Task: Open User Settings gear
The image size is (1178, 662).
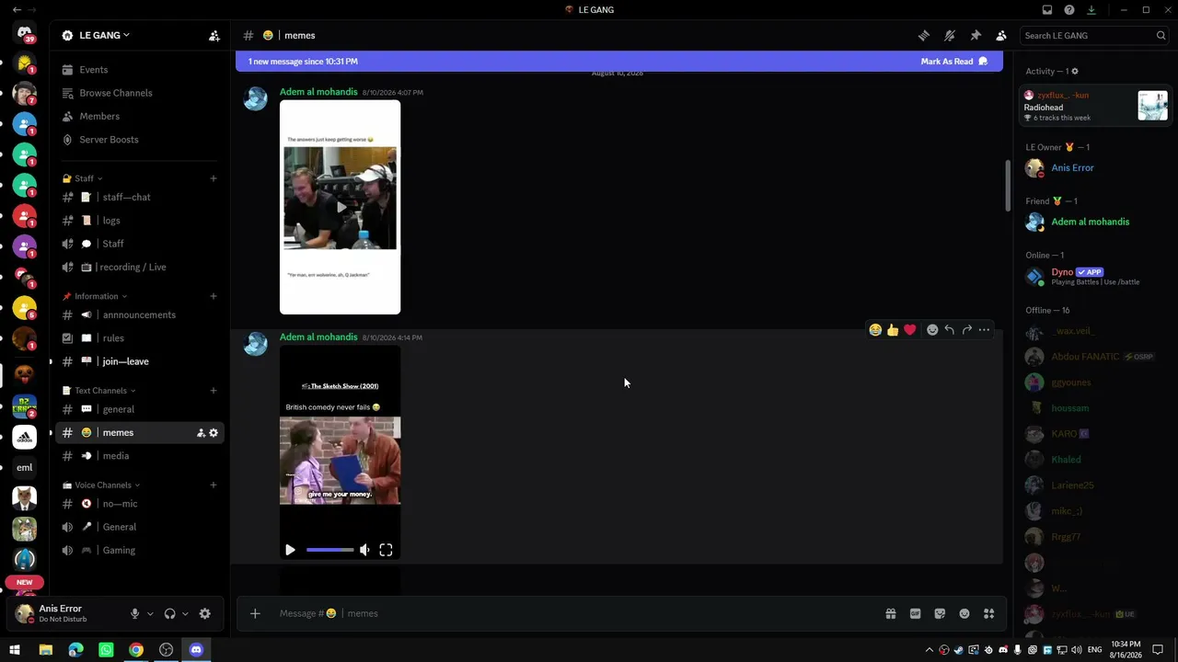Action: point(205,614)
